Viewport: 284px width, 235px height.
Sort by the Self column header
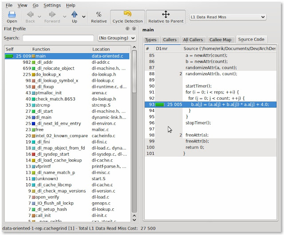click(18, 49)
